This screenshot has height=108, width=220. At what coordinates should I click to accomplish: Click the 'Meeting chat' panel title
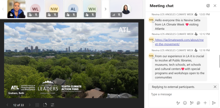click(x=162, y=6)
